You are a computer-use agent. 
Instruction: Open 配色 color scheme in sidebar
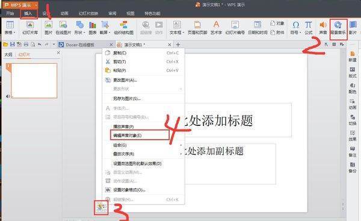point(352,89)
